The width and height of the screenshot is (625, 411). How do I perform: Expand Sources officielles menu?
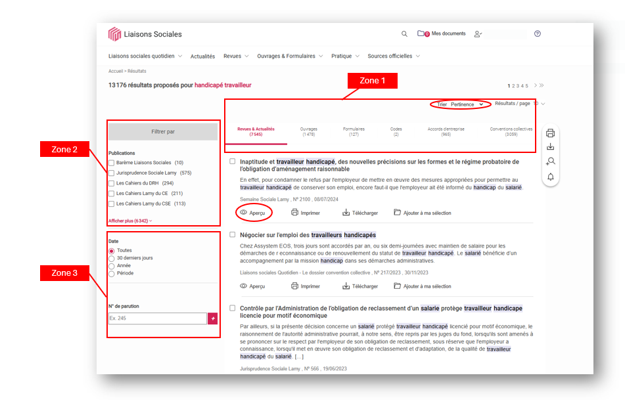394,56
